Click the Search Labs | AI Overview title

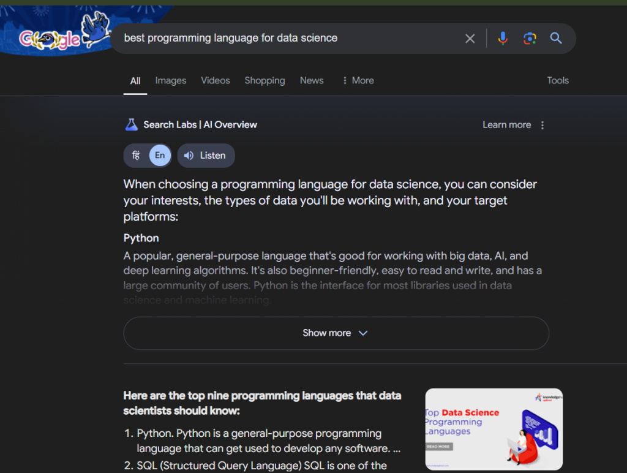click(x=200, y=125)
